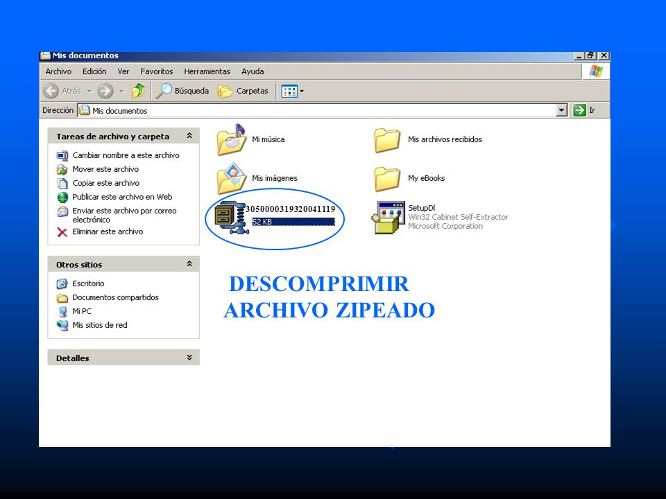Click Mover este archivo link
This screenshot has width=666, height=499.
(105, 169)
